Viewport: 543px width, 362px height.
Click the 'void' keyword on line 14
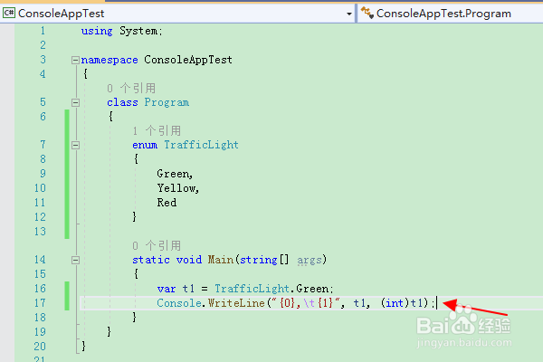pos(189,260)
